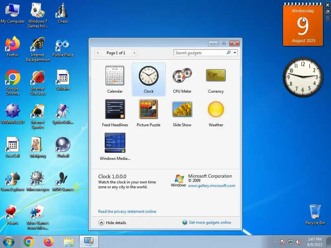331x248 pixels.
Task: Click the search magnifier icon
Action: tap(229, 53)
